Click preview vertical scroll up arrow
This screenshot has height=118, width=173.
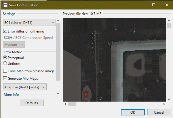(169, 20)
